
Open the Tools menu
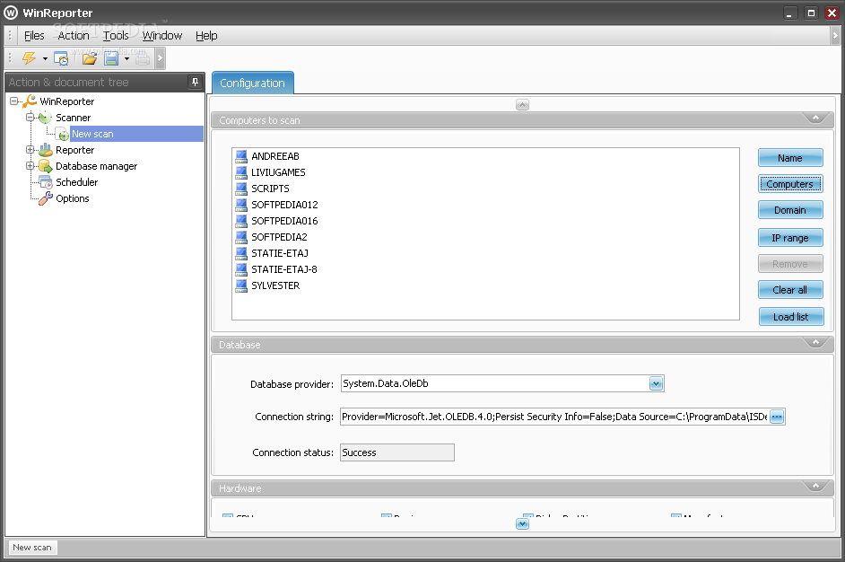116,36
